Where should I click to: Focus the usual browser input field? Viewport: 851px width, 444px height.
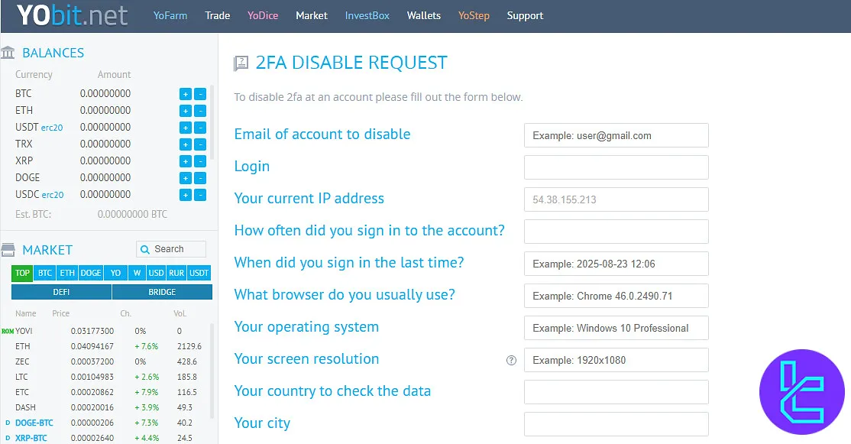click(x=616, y=295)
